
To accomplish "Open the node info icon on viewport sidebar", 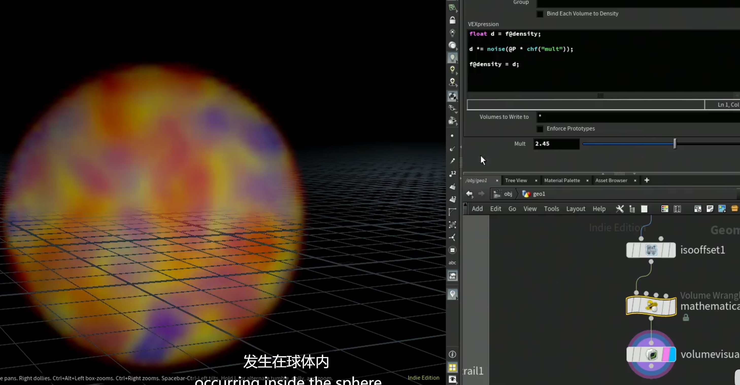I will tap(452, 354).
